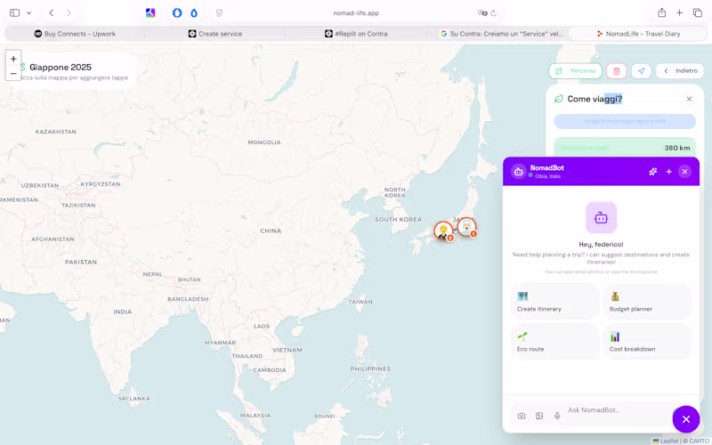Click the 380 km distance value
Screen dimensions: 712x445
(x=677, y=148)
